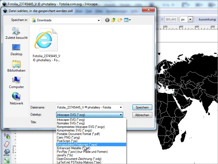Open the view menu icon

click(x=127, y=20)
